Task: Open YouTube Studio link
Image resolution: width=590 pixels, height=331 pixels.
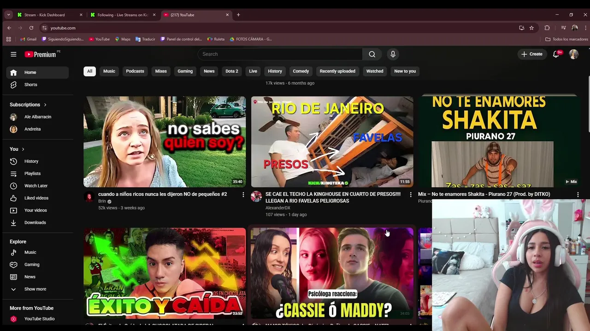Action: 37,319
